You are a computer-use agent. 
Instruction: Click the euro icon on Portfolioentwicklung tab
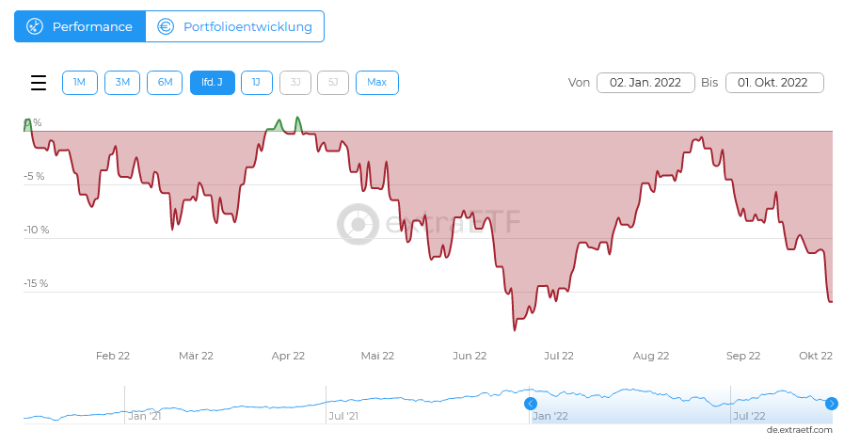[x=166, y=26]
